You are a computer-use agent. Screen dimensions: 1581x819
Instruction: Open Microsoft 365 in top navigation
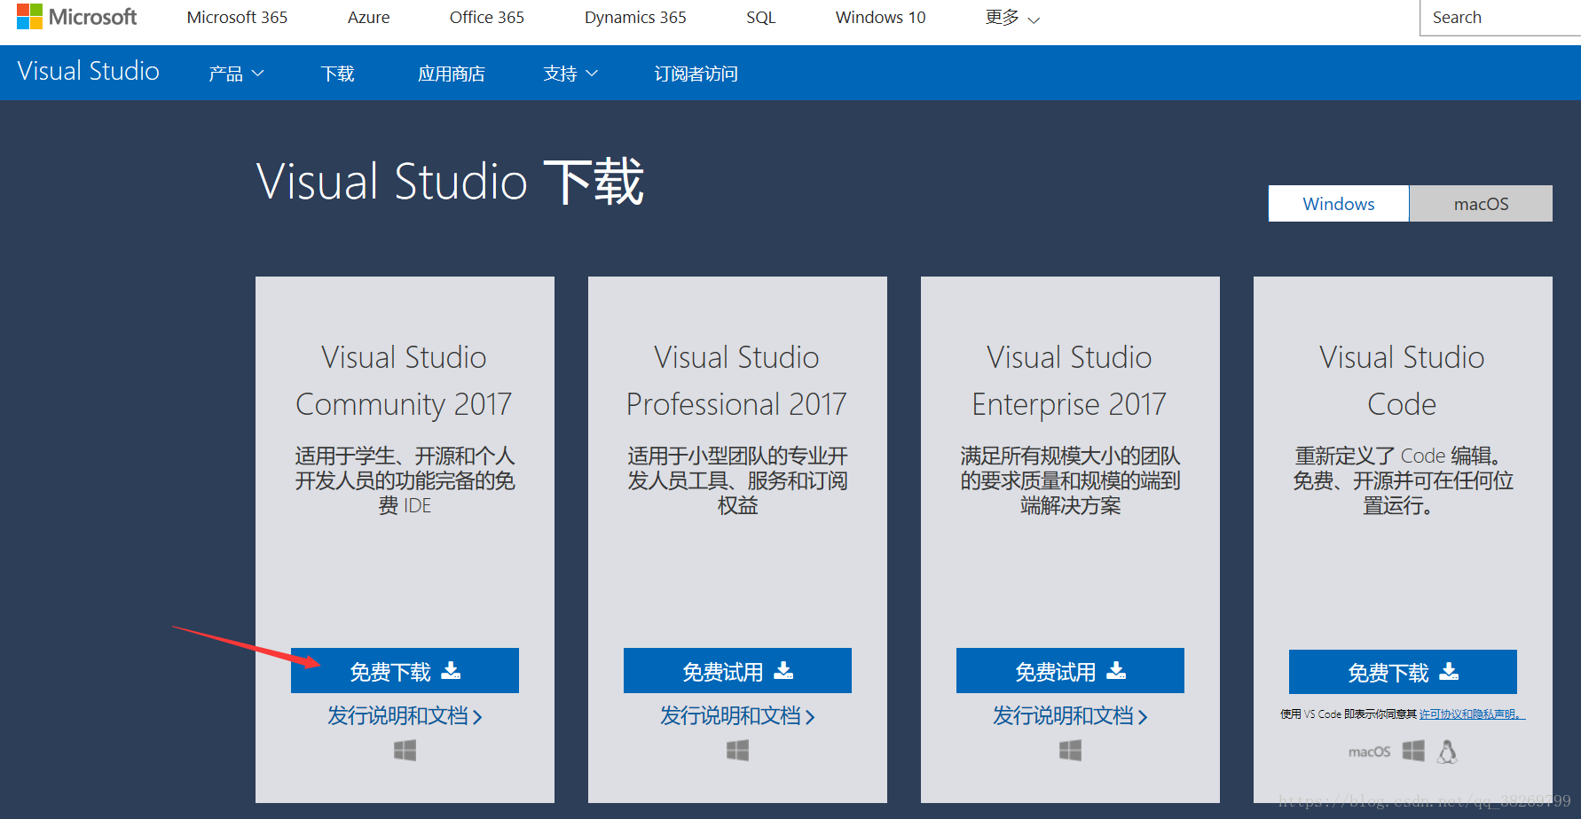tap(237, 18)
